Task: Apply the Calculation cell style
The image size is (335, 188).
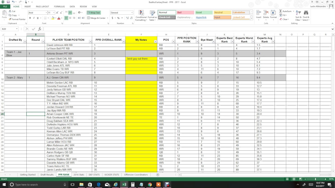Action: tap(241, 13)
